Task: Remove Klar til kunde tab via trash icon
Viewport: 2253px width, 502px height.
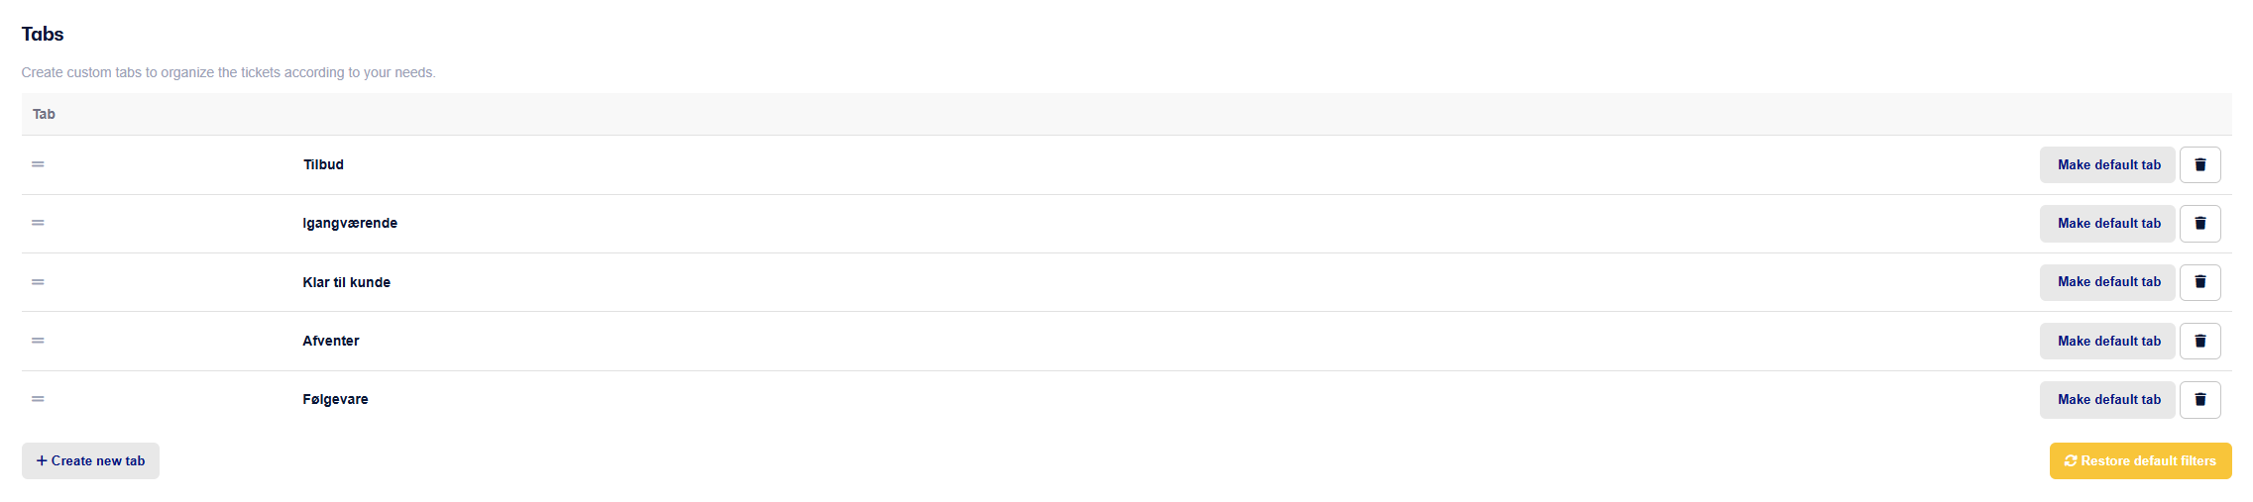Action: [x=2199, y=282]
